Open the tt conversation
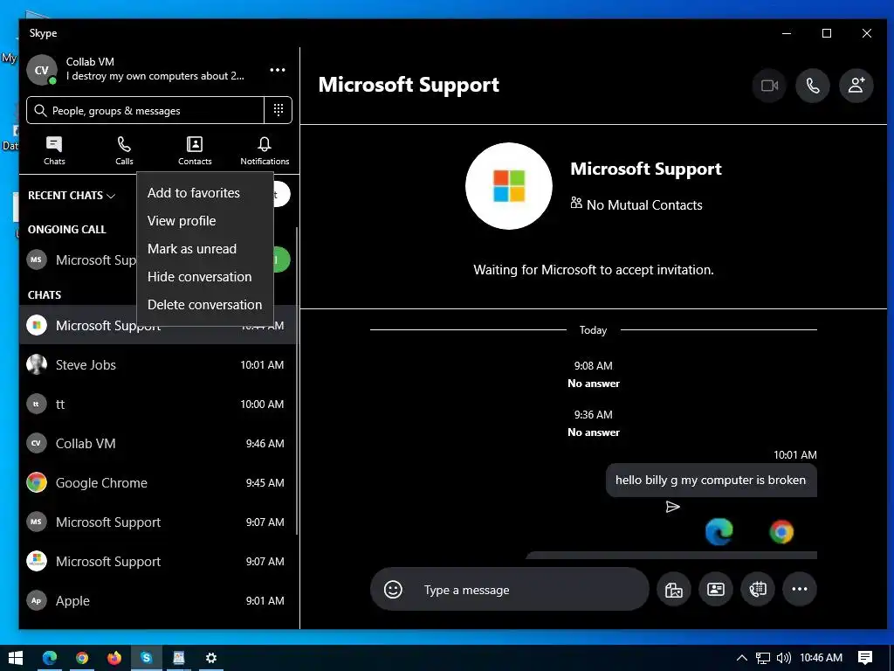Image resolution: width=894 pixels, height=671 pixels. pyautogui.click(x=158, y=404)
